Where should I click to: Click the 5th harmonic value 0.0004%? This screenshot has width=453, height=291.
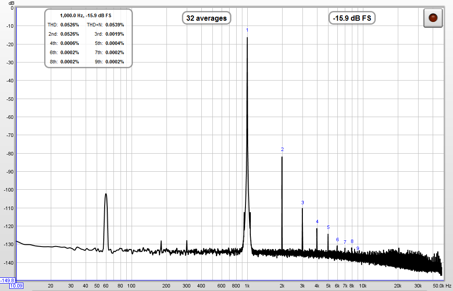(x=115, y=43)
